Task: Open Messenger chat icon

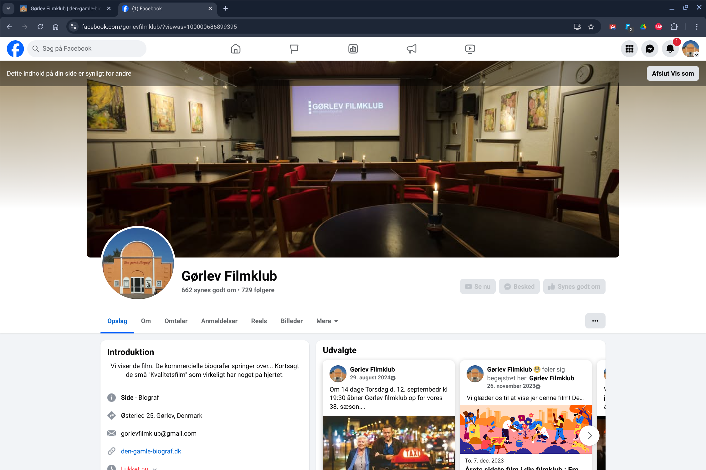Action: (650, 49)
